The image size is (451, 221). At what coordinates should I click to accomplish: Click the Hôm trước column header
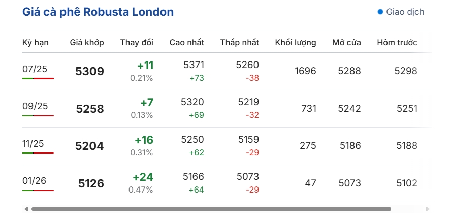pos(397,43)
